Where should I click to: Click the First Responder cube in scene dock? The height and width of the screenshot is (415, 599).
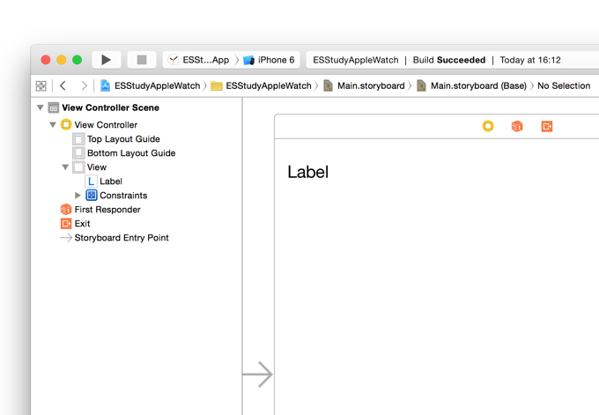517,127
